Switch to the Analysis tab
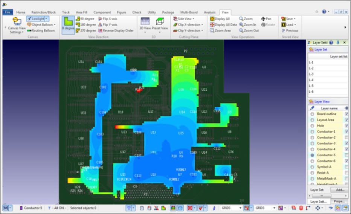The width and height of the screenshot is (351, 214). pyautogui.click(x=209, y=12)
